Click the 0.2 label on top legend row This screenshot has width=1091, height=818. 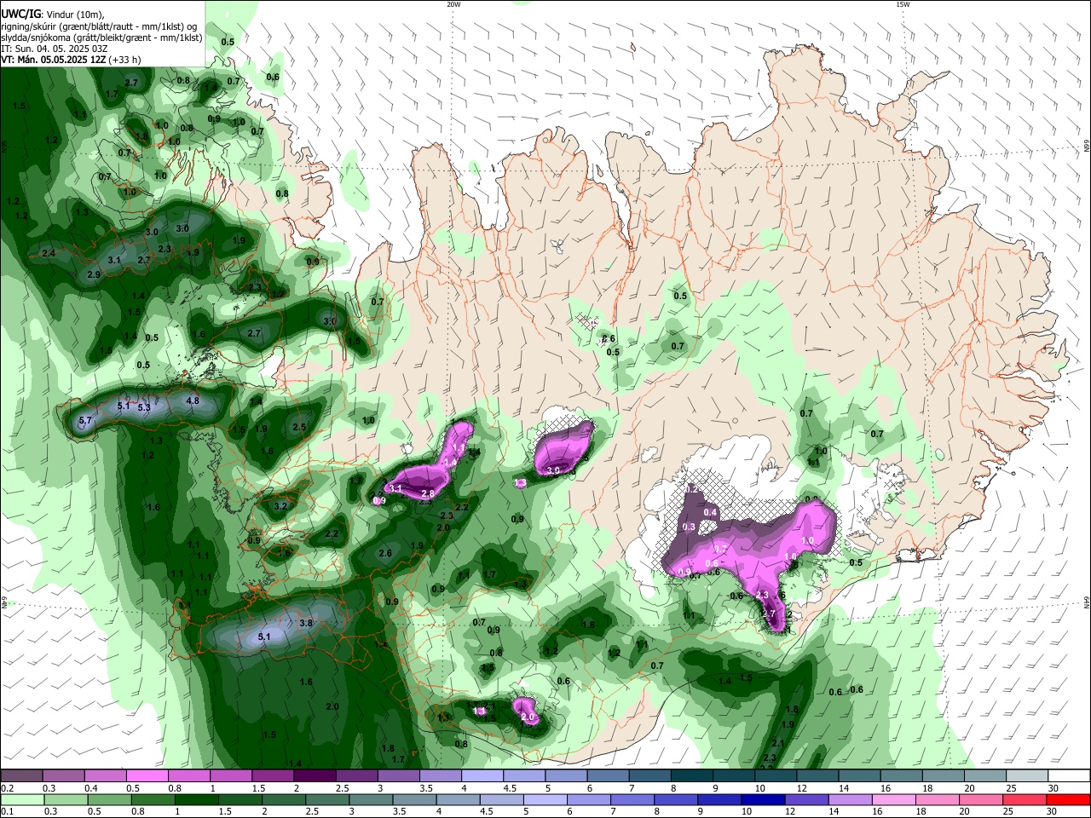7,788
